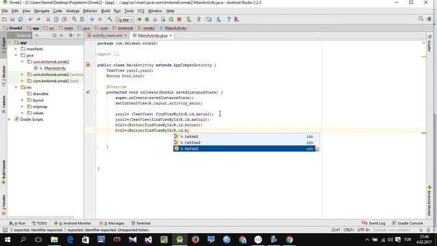Expand the mipmap folder
The height and width of the screenshot is (246, 437).
click(23, 107)
